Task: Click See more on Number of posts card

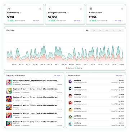Action: (119, 21)
